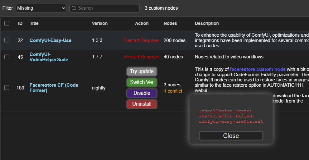Click the Try update button
The height and width of the screenshot is (160, 309).
tap(142, 71)
